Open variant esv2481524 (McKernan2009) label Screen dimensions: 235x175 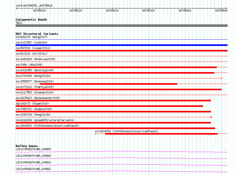pos(36,59)
